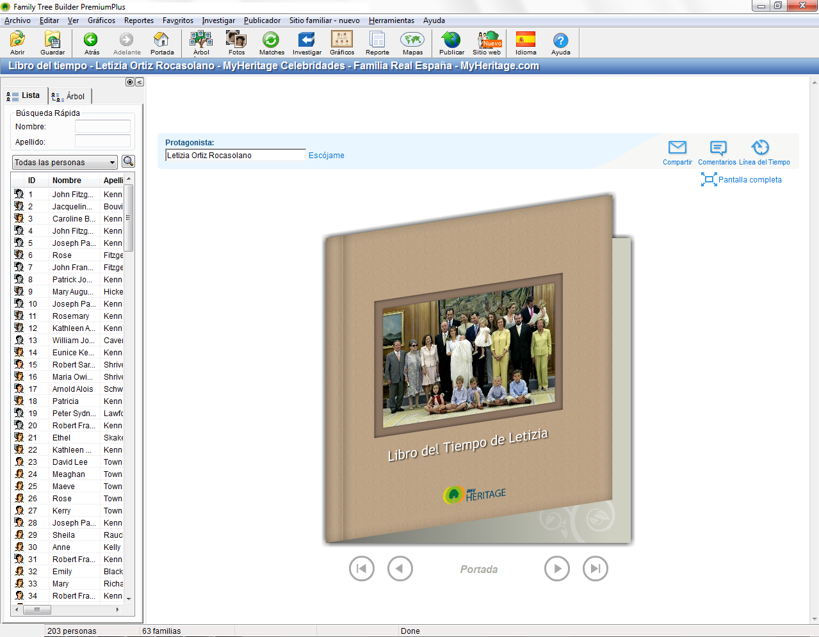Open the Favoritos menu
This screenshot has width=819, height=637.
tap(178, 20)
